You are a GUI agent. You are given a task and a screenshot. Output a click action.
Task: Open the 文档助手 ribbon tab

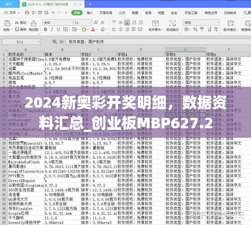point(230,13)
